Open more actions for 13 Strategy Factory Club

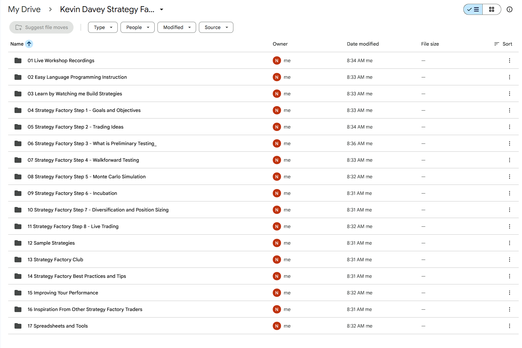pos(509,260)
